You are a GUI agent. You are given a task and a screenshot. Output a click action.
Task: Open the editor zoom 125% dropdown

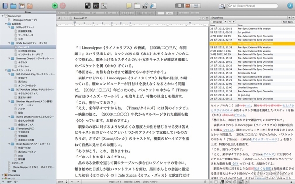tap(62, 182)
